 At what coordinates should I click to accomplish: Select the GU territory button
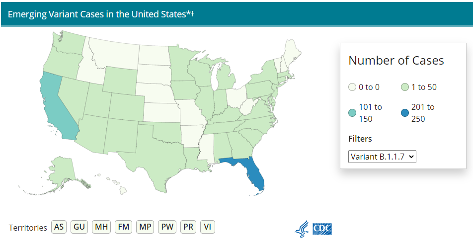[79, 227]
